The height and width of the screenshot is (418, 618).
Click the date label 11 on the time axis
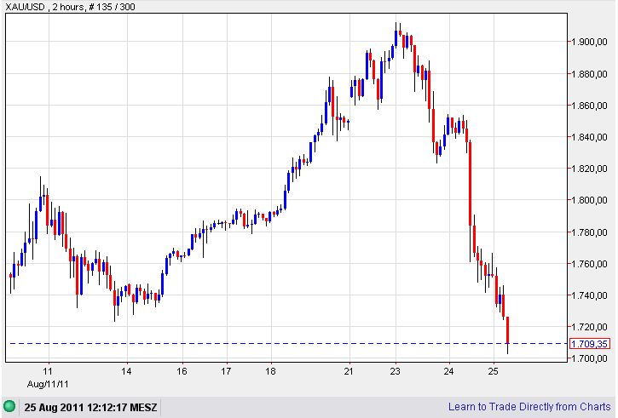click(48, 371)
